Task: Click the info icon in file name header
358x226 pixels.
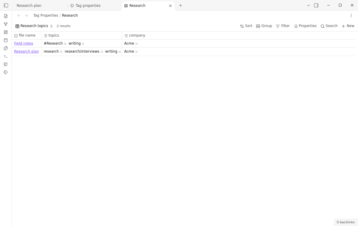Action: click(16, 36)
